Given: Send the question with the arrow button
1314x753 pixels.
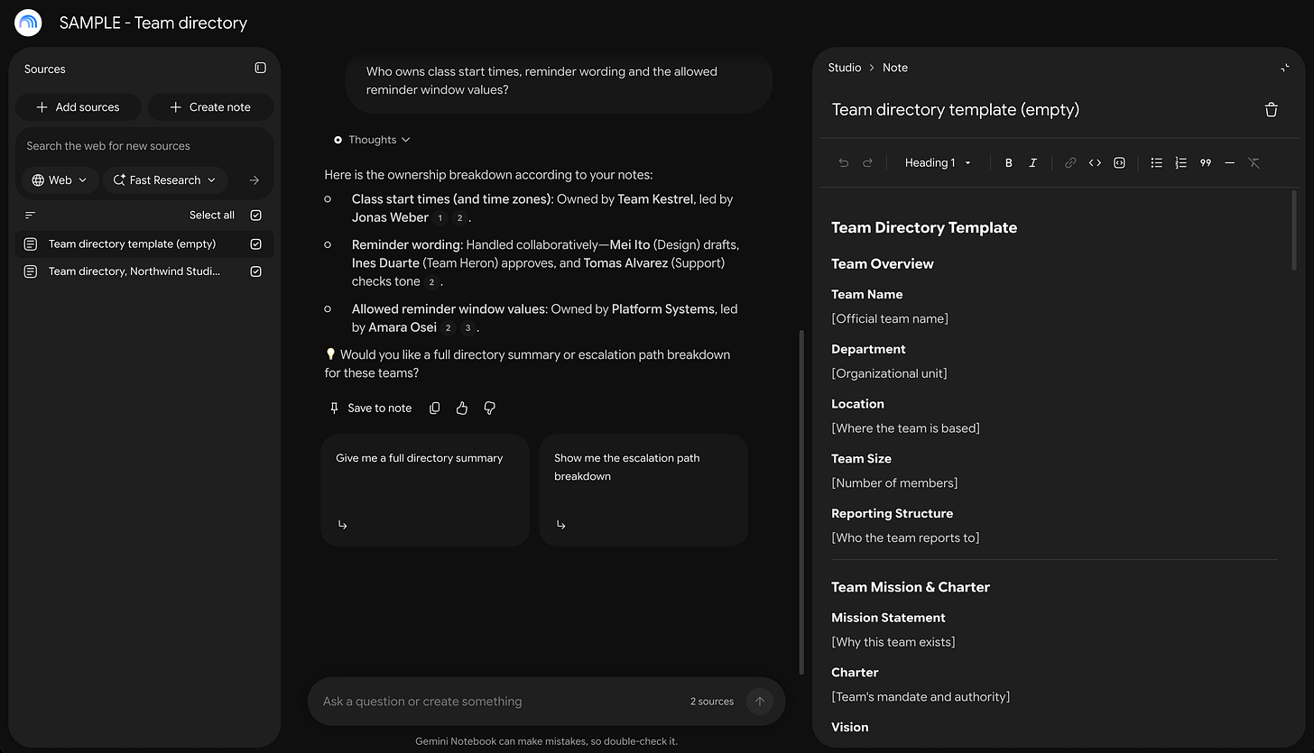Looking at the screenshot, I should 759,702.
